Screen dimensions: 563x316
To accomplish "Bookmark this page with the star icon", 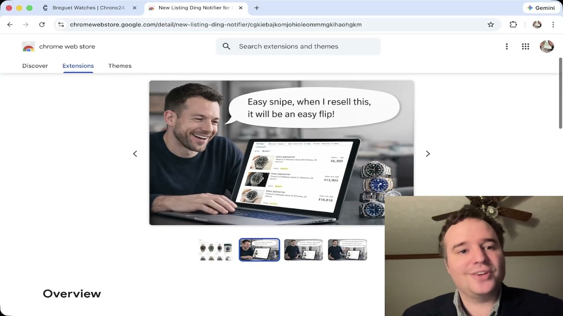I will [491, 25].
